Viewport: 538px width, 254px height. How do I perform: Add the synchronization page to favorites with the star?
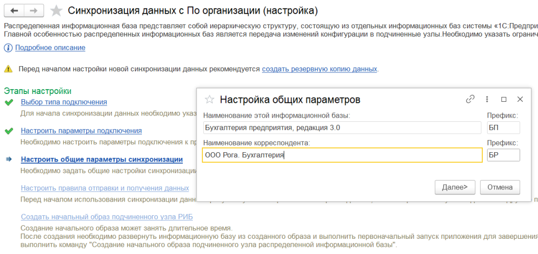click(x=57, y=10)
